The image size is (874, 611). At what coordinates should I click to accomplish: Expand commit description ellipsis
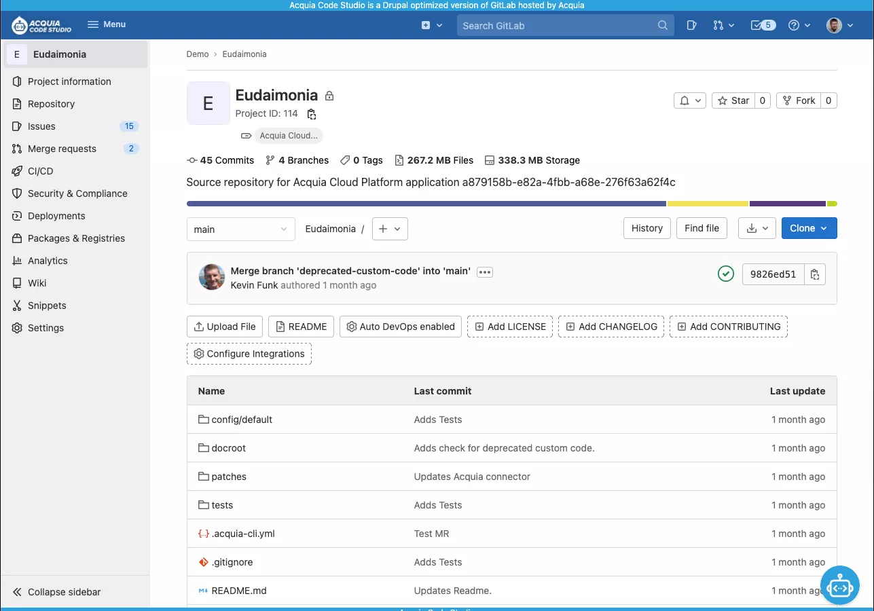pos(484,272)
